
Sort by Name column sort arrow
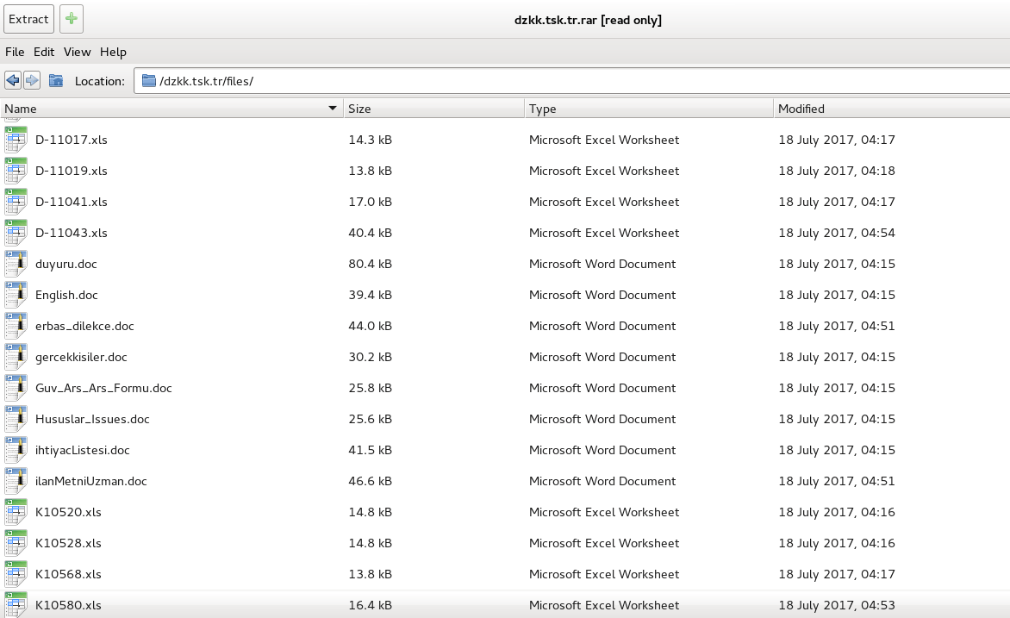coord(333,109)
